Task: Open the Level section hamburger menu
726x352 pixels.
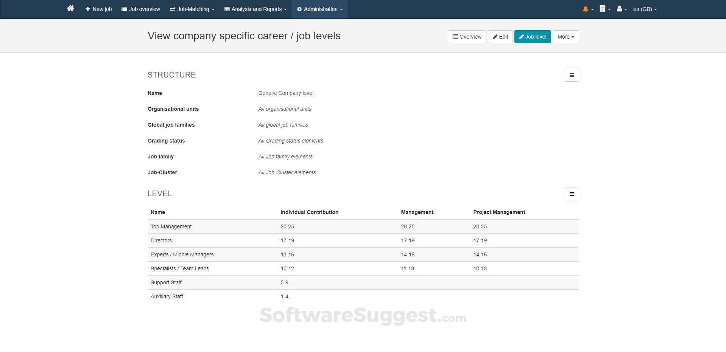Action: (572, 194)
